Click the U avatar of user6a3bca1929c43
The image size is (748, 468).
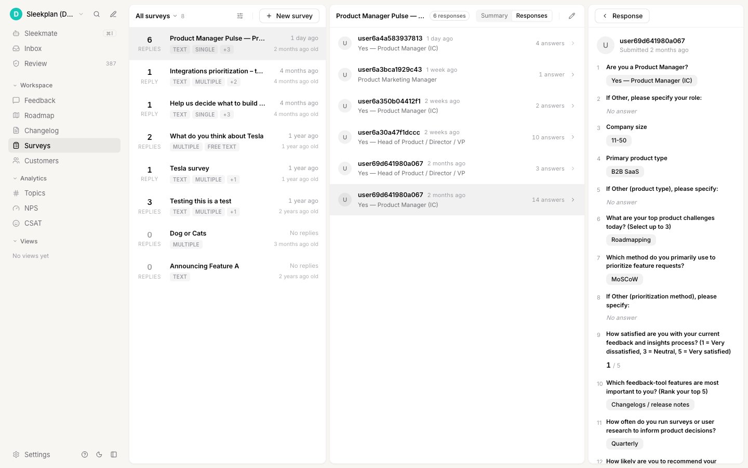point(345,74)
